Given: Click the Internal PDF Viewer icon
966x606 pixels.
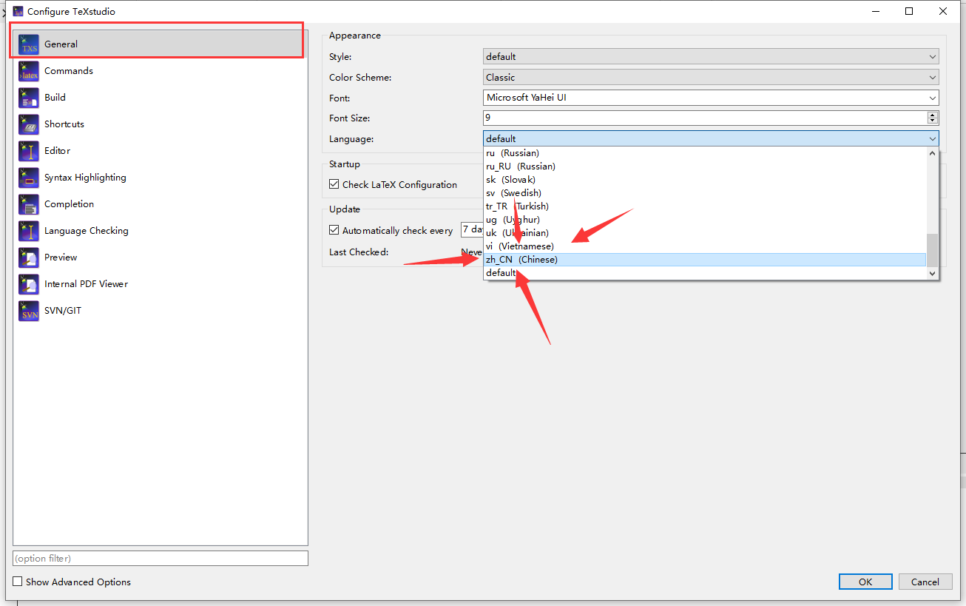Looking at the screenshot, I should coord(29,284).
